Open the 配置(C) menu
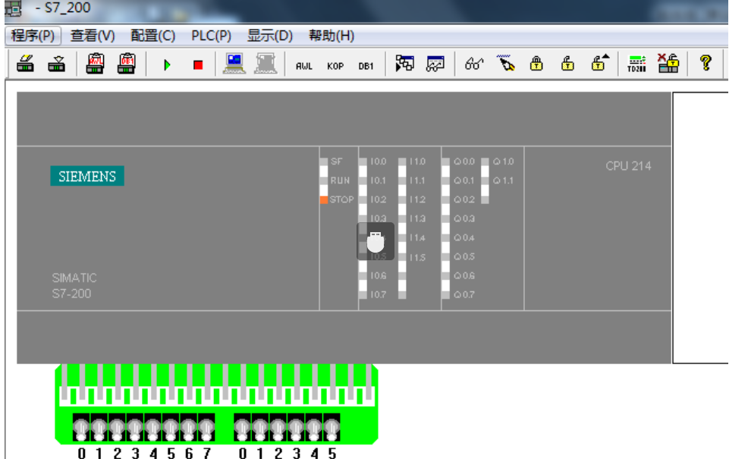Viewport: 748px width, 459px height. [152, 36]
